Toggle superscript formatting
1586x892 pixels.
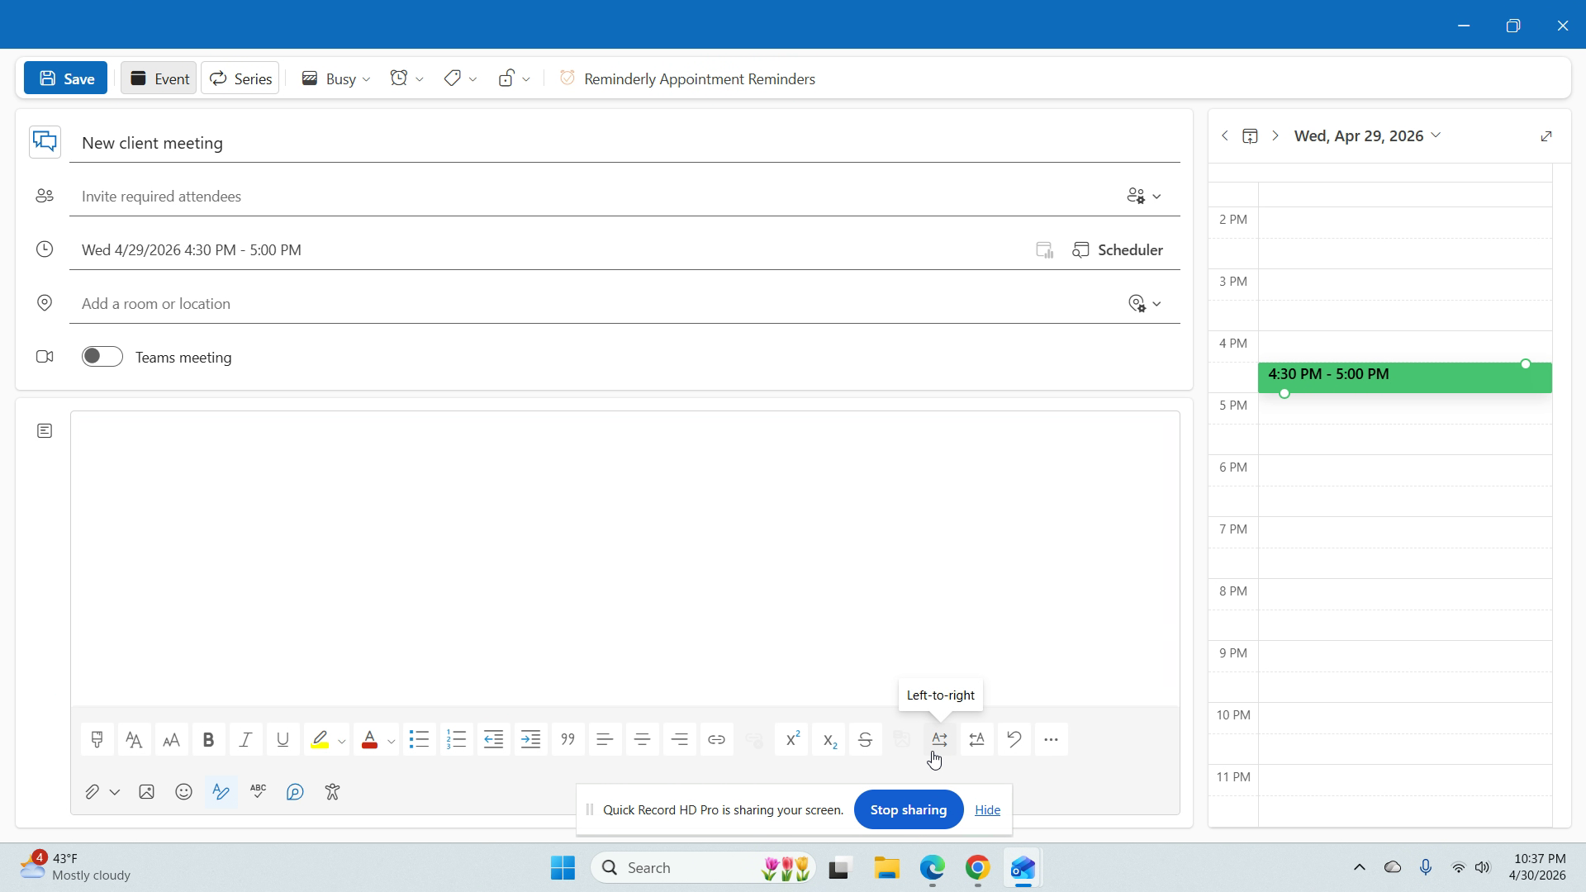pos(791,740)
